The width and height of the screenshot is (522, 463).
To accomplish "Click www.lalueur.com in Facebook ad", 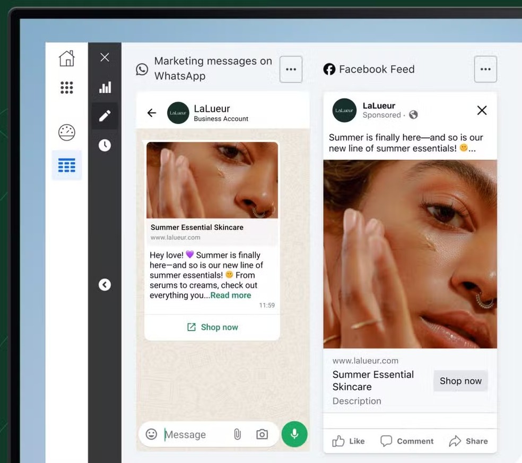I will point(365,361).
